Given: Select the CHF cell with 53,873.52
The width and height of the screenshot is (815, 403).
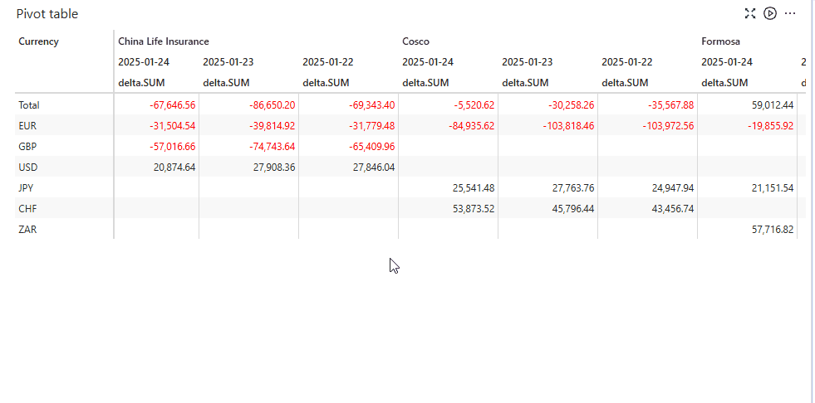Looking at the screenshot, I should point(469,209).
